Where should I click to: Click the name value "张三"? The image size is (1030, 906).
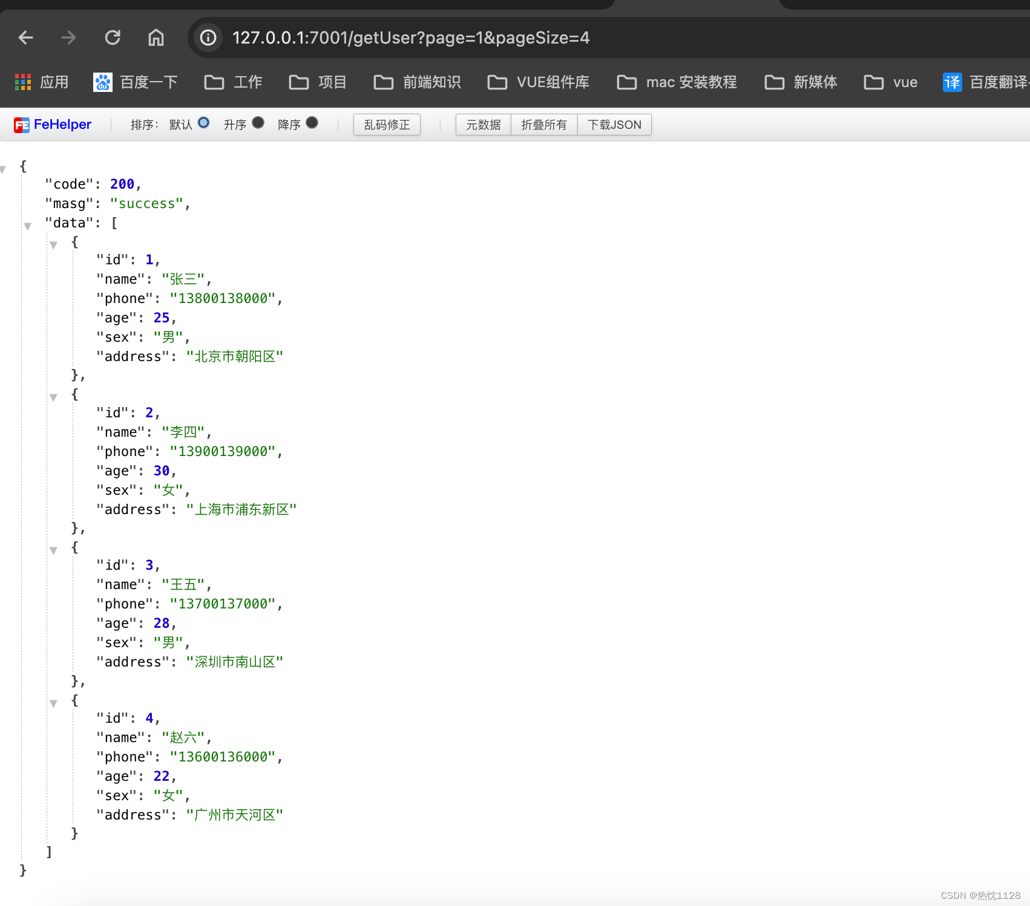click(183, 279)
